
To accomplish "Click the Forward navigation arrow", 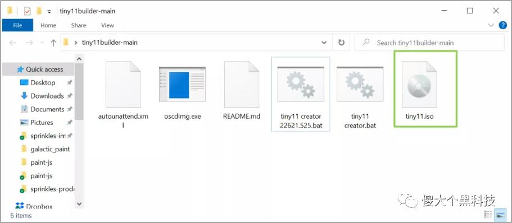I will [x=29, y=43].
